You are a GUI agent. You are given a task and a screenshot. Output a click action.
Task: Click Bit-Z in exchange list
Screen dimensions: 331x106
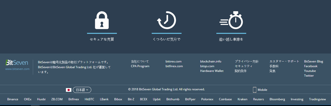pos(131,99)
